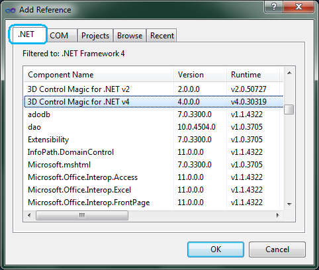Select 3D Control Magic for .NET v2

coord(154,89)
